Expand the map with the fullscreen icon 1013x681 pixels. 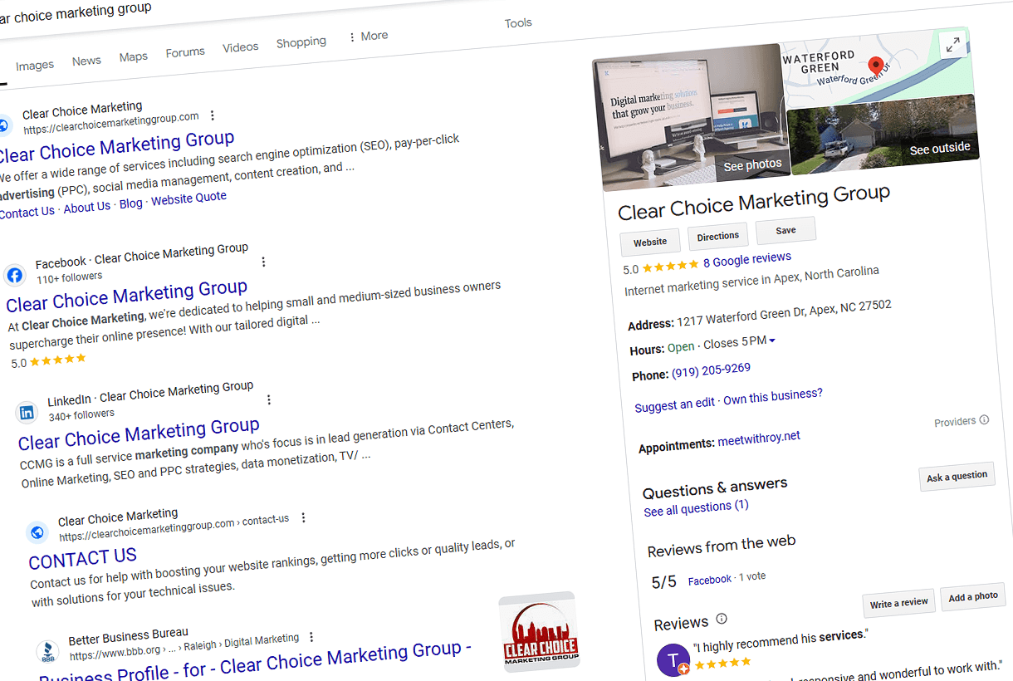click(x=952, y=46)
